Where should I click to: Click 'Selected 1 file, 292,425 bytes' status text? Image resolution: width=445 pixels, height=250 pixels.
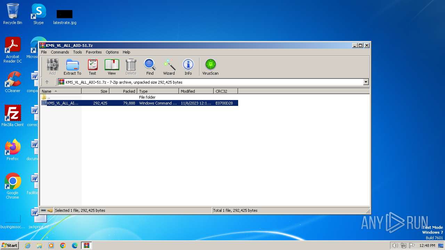[80, 210]
